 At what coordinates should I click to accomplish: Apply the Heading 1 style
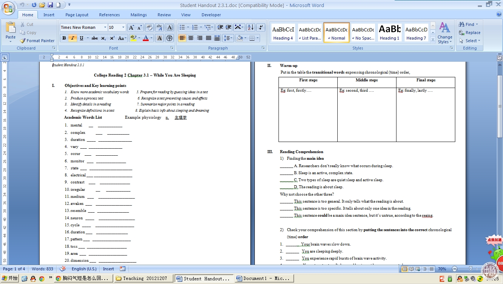click(389, 33)
